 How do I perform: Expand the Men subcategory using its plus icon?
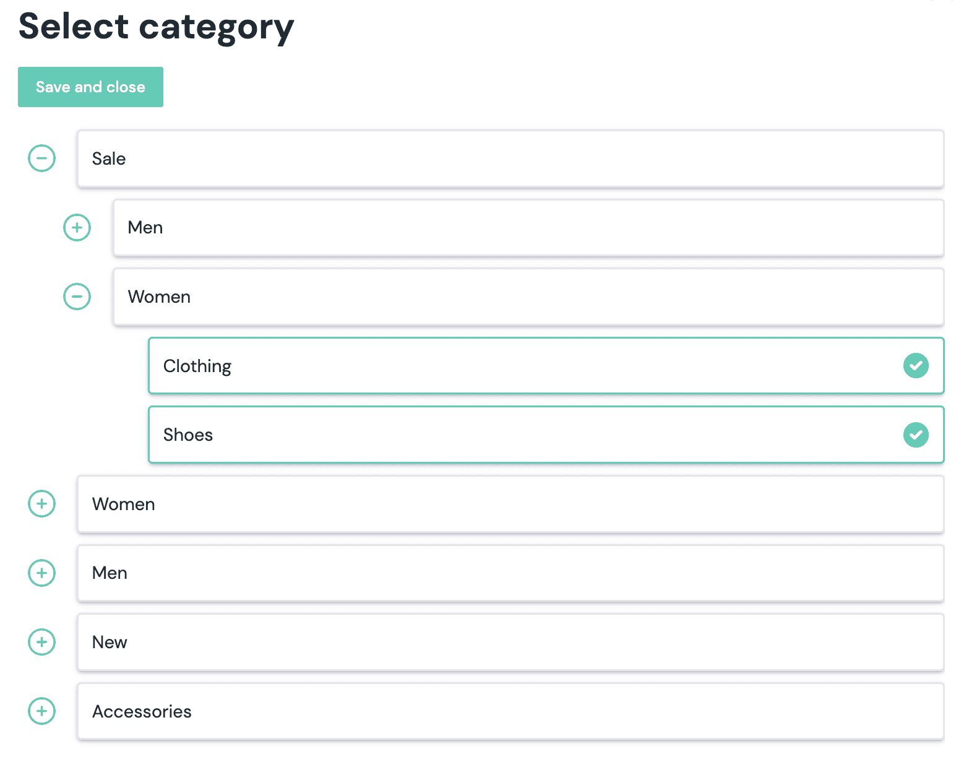coord(77,227)
